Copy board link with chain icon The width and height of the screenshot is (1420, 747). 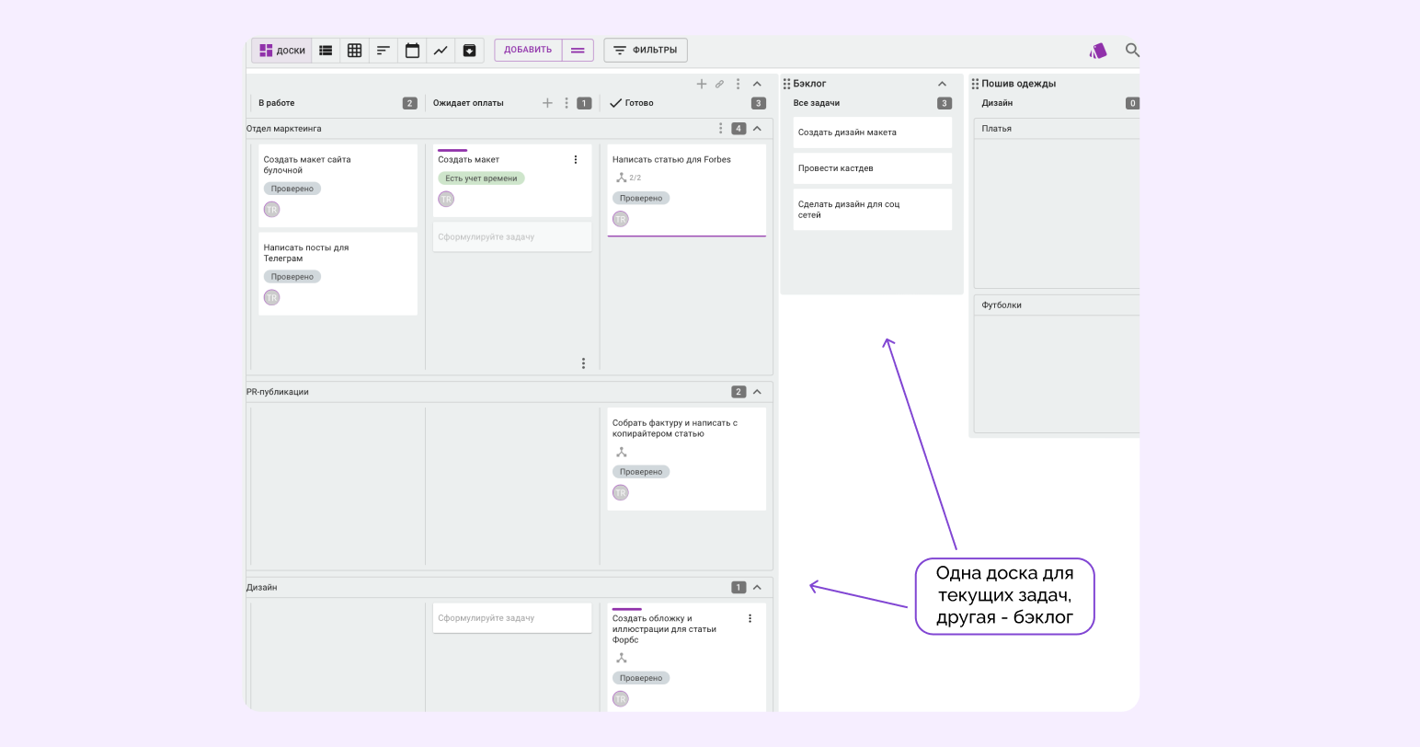719,84
